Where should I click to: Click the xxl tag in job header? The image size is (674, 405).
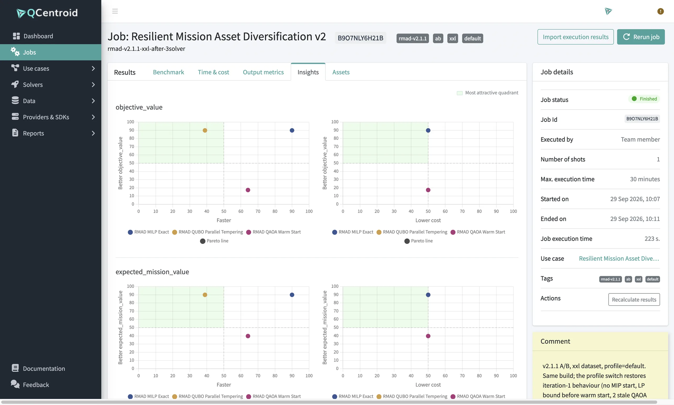coord(452,38)
